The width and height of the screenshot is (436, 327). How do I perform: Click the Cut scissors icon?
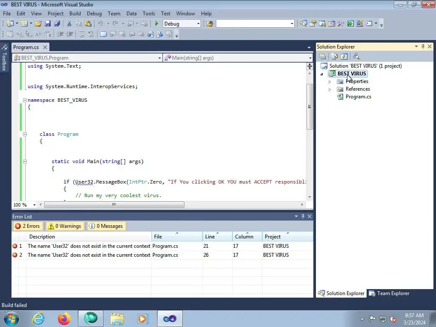[69, 24]
